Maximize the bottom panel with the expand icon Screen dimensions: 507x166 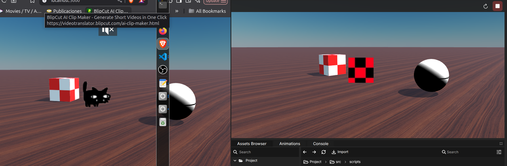(x=501, y=143)
